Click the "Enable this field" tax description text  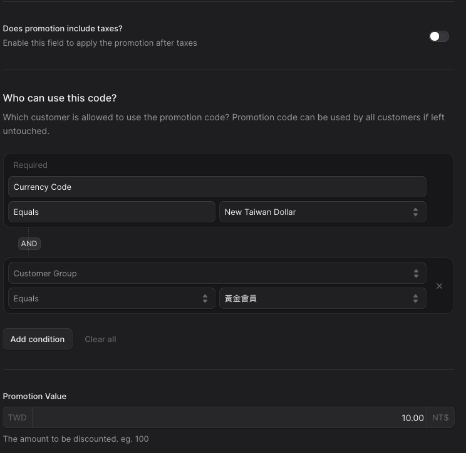coord(100,43)
